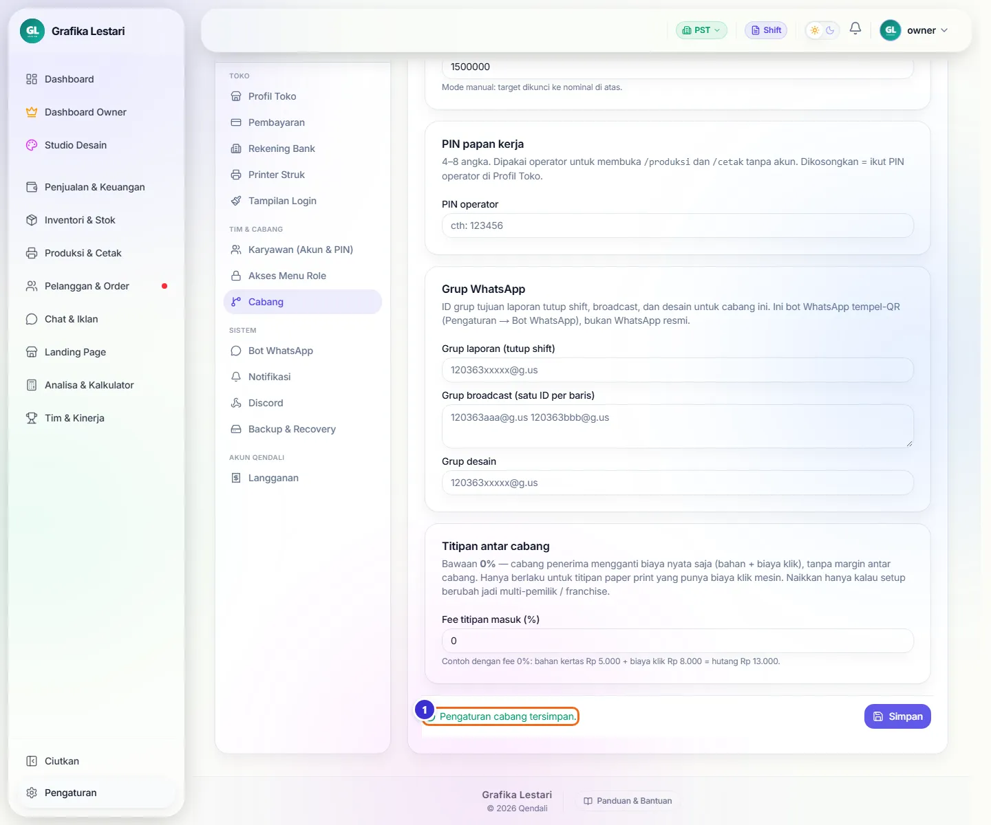
Task: Click the Profil Toko shop icon
Action: (236, 96)
